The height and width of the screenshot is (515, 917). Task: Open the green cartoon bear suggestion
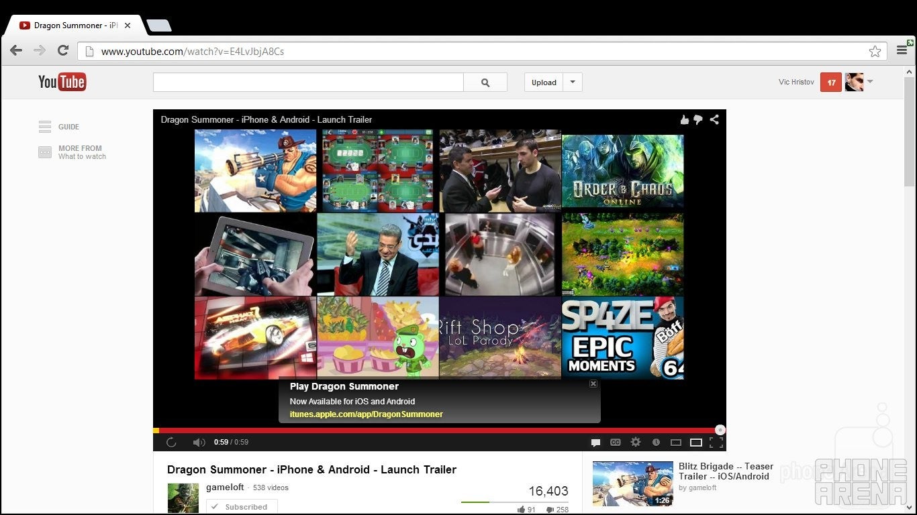point(378,338)
